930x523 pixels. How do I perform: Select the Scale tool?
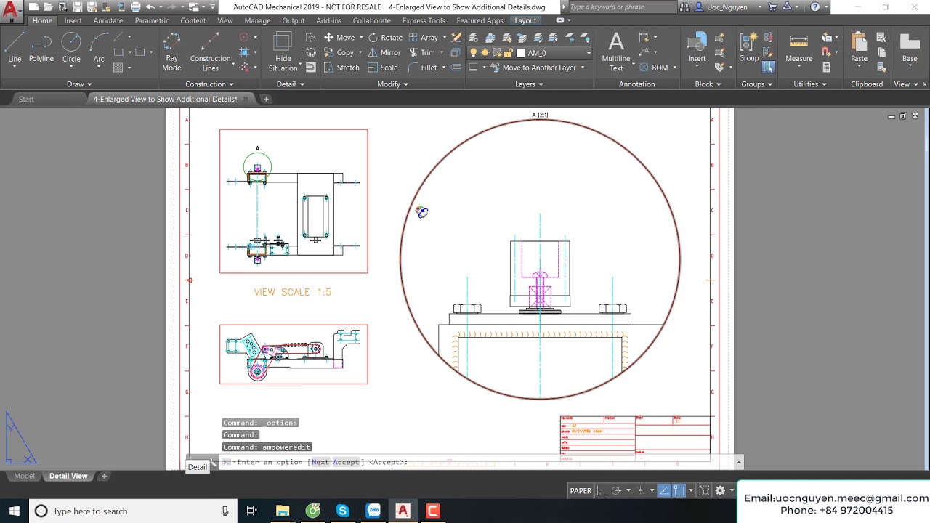[x=383, y=68]
